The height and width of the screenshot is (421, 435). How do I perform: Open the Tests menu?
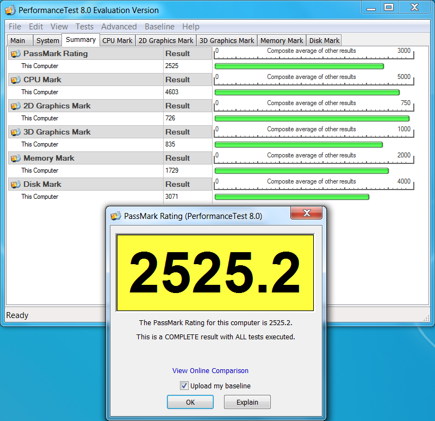pyautogui.click(x=85, y=27)
